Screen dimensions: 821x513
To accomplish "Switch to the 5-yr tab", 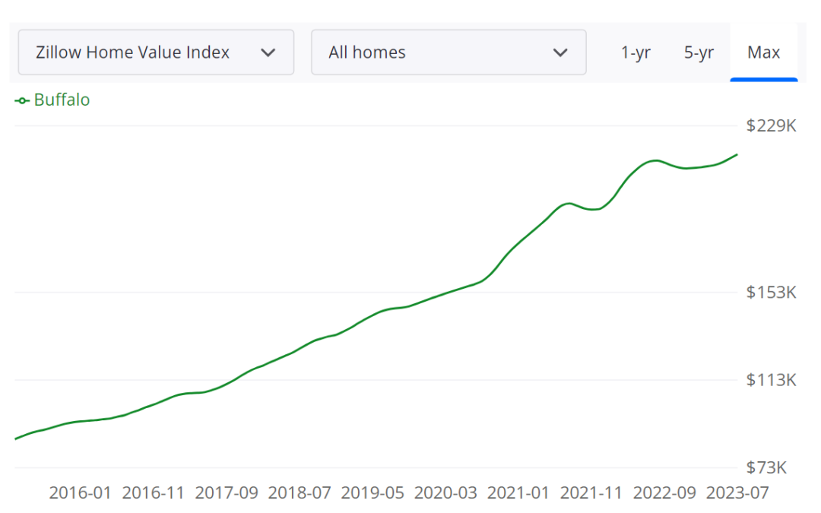I will [699, 52].
